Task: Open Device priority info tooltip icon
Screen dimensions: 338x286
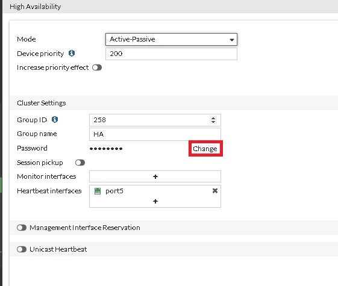Action: point(72,53)
